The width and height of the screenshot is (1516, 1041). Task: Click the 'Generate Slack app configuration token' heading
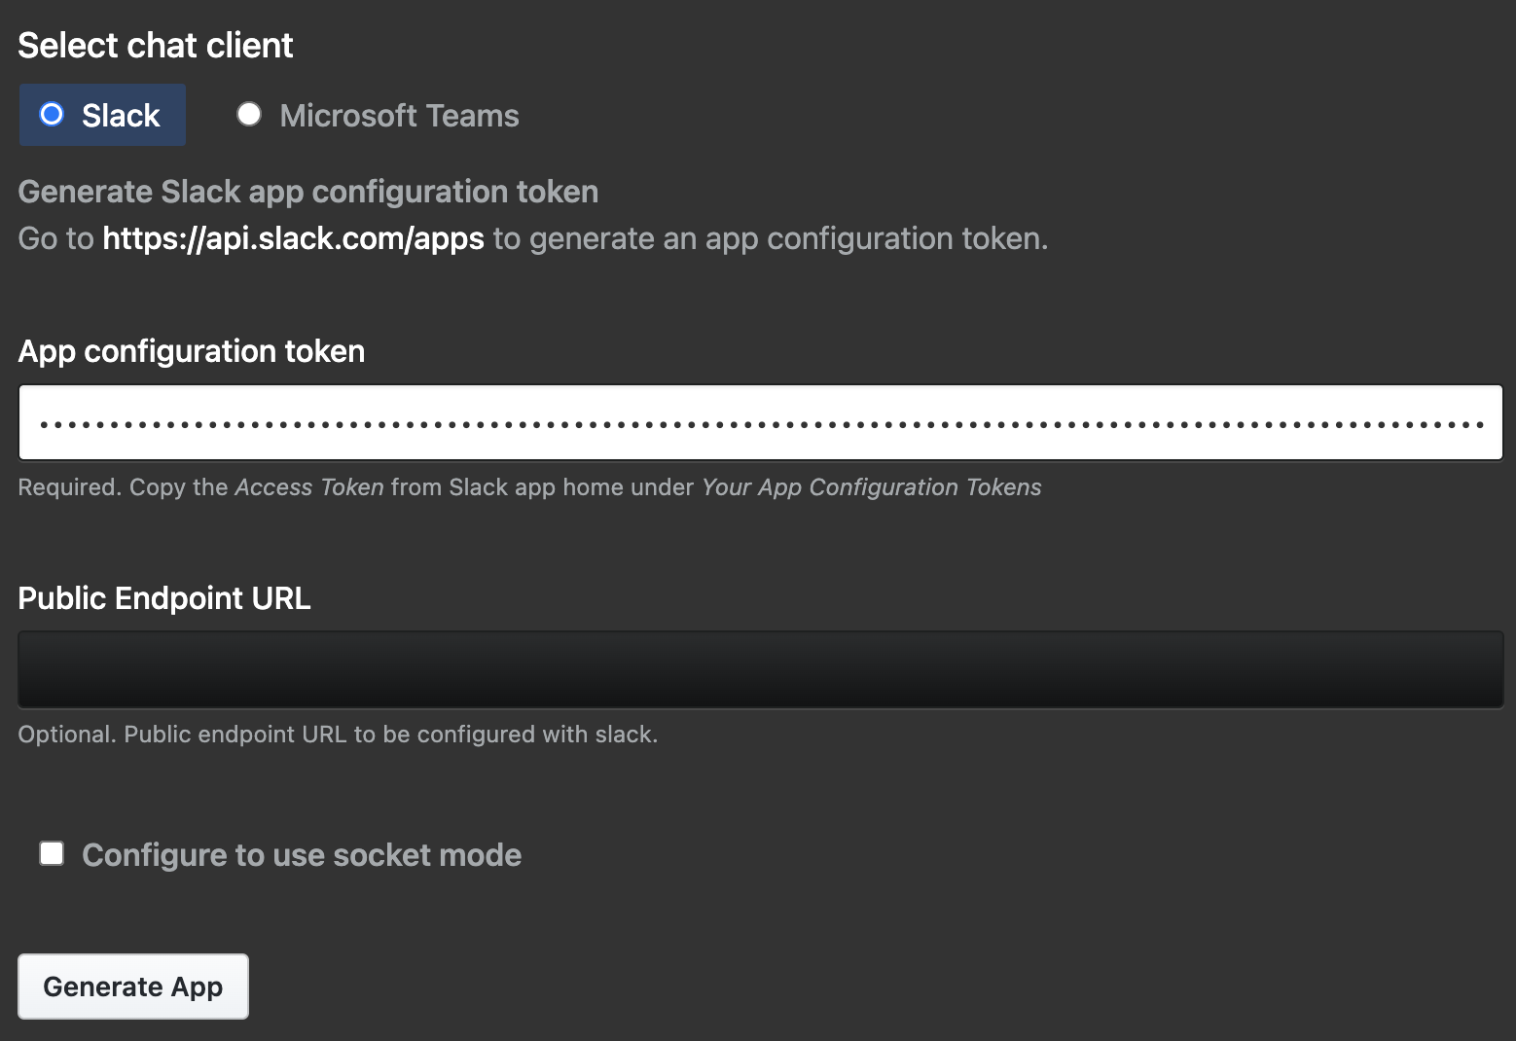(x=307, y=192)
